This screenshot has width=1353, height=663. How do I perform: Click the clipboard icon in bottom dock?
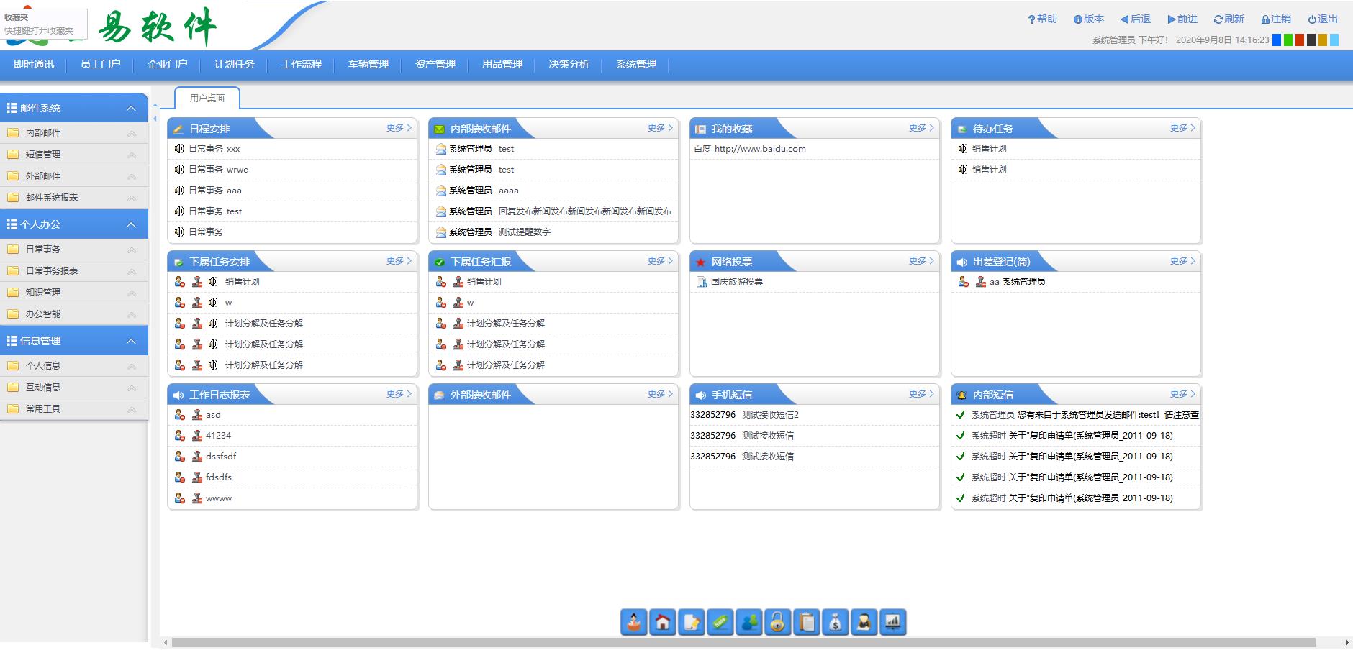(x=807, y=622)
